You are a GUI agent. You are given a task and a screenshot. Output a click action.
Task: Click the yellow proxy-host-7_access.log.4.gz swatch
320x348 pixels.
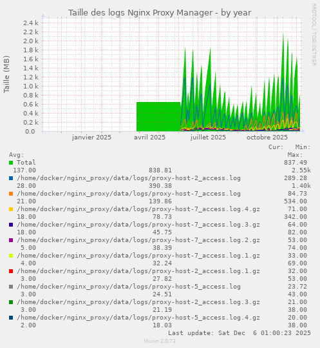[11, 209]
